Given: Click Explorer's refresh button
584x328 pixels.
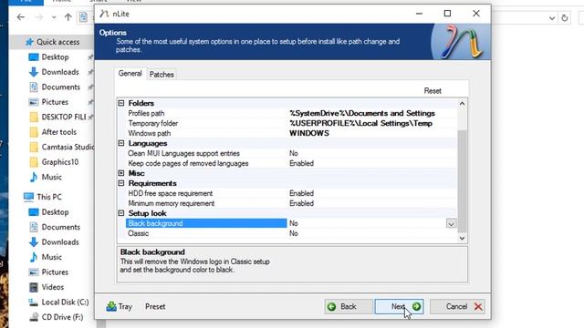Looking at the screenshot, I should pyautogui.click(x=565, y=17).
